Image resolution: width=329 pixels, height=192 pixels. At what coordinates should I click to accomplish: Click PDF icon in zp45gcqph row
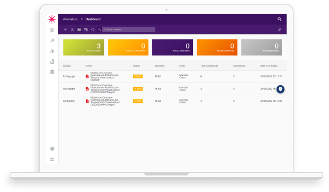[87, 101]
